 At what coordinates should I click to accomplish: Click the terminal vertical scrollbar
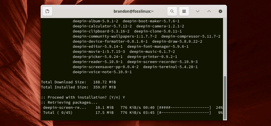pyautogui.click(x=225, y=98)
